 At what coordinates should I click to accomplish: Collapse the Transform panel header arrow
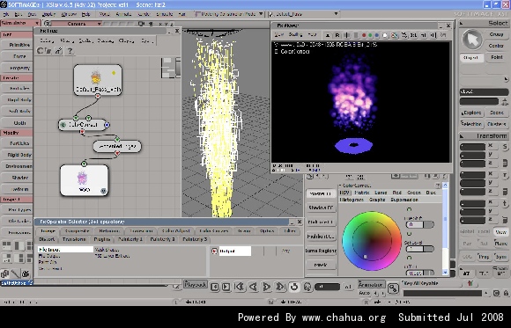[x=462, y=135]
